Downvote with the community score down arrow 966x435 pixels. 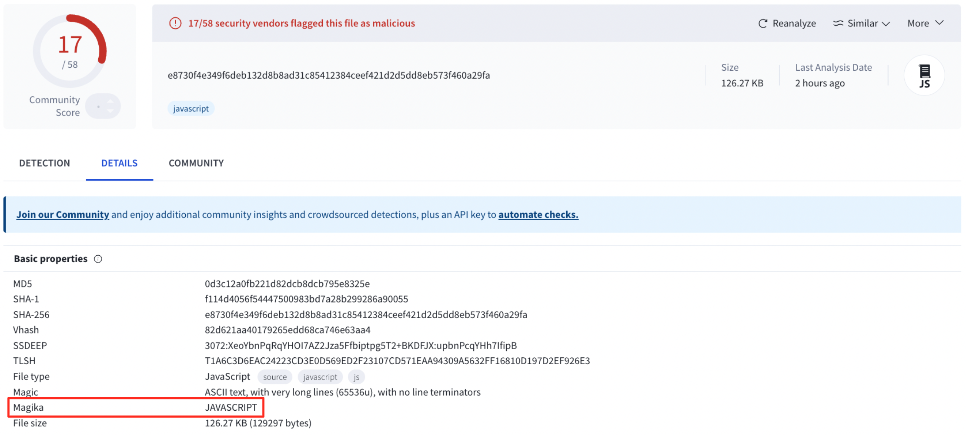click(x=110, y=111)
